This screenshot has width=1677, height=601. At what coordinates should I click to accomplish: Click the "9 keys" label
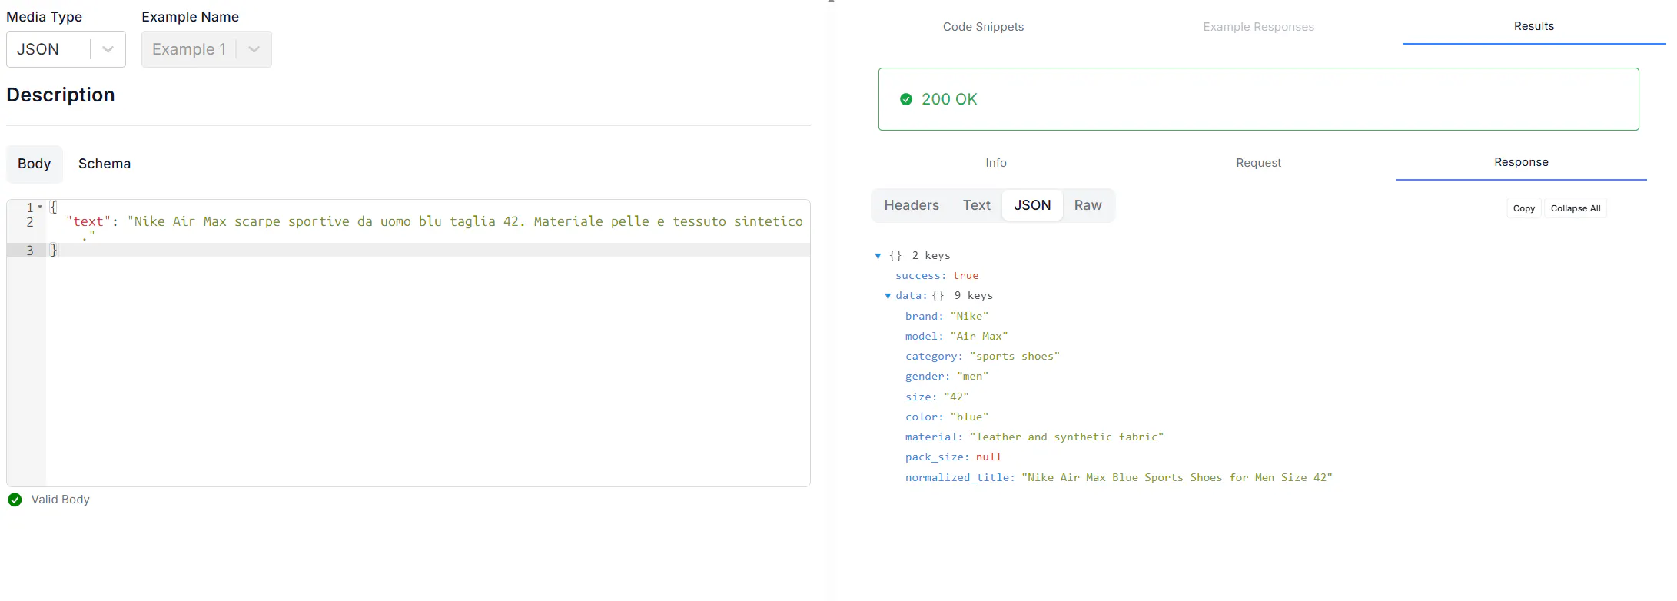click(973, 296)
